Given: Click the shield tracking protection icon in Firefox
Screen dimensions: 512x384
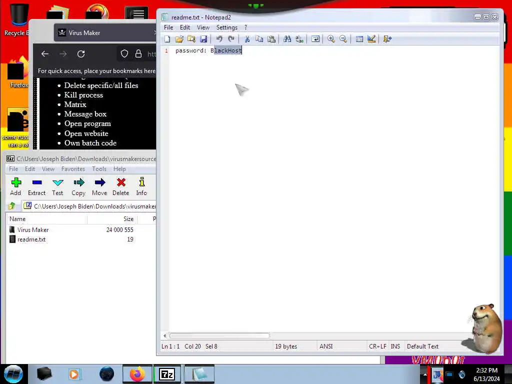Looking at the screenshot, I should coord(124,54).
